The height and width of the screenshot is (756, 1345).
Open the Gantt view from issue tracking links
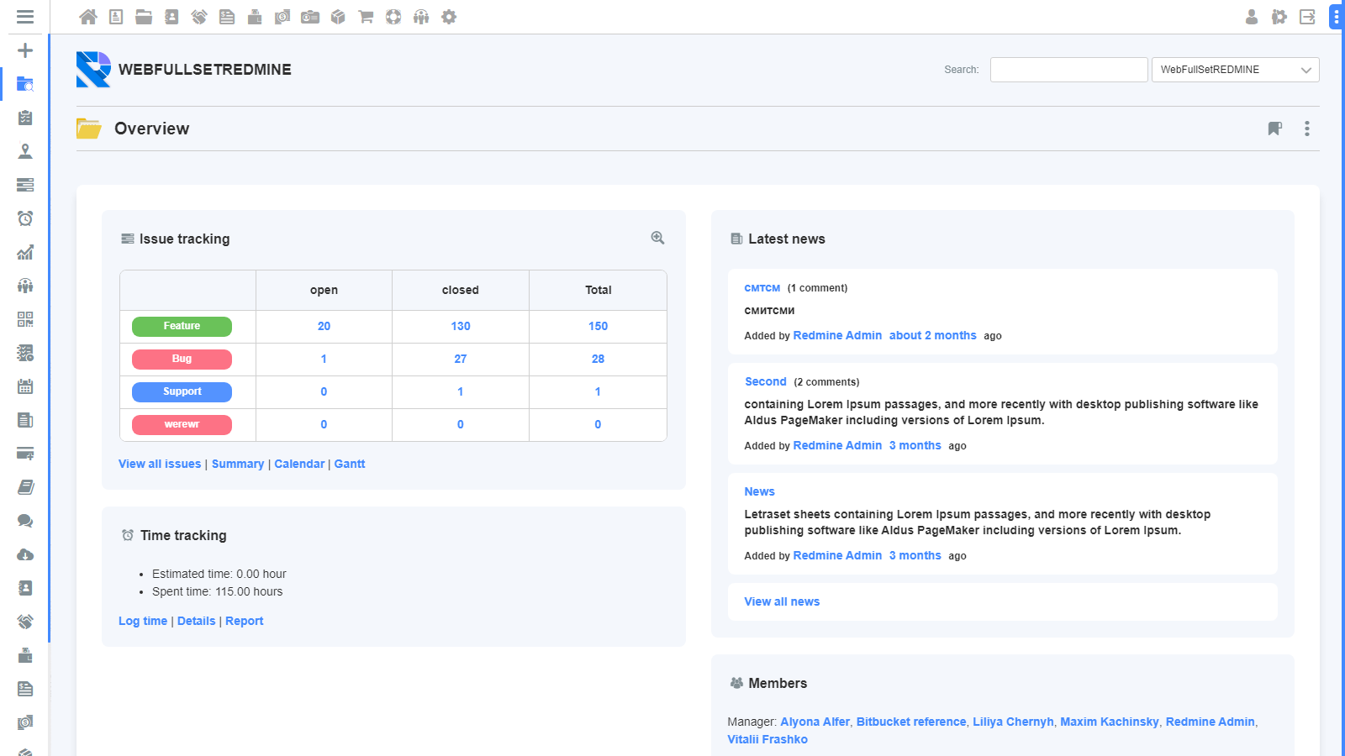click(350, 463)
